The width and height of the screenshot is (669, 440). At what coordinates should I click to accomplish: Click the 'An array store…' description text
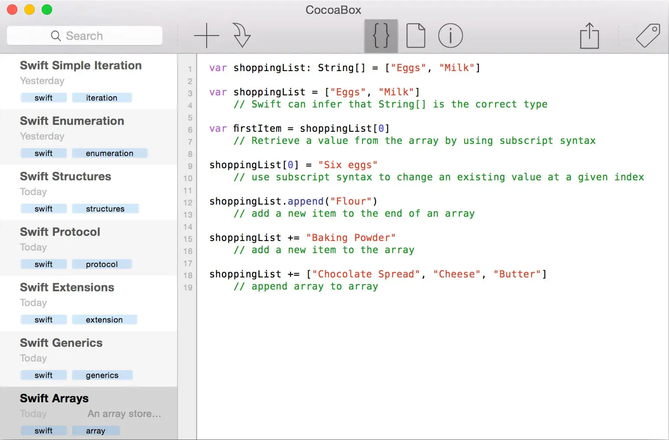click(124, 414)
